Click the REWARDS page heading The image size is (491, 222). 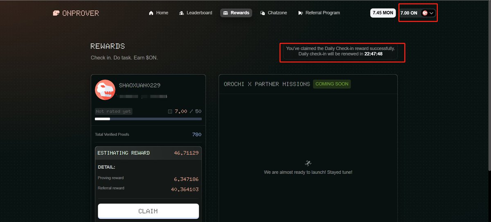coord(108,46)
